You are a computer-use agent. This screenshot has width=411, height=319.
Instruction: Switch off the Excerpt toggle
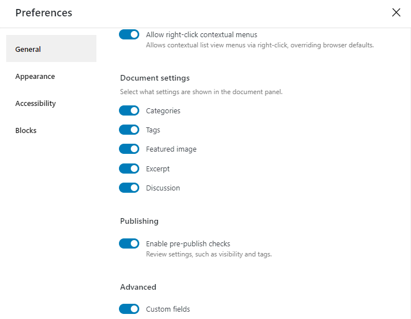[129, 169]
